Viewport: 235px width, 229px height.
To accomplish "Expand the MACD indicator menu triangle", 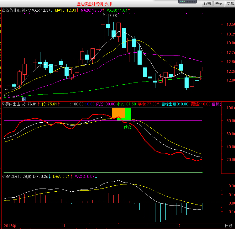I will click(x=3, y=177).
